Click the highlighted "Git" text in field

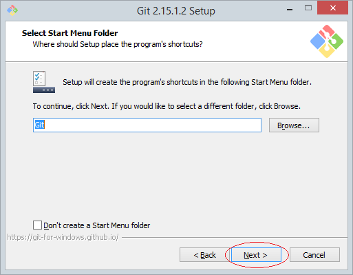[x=39, y=125]
